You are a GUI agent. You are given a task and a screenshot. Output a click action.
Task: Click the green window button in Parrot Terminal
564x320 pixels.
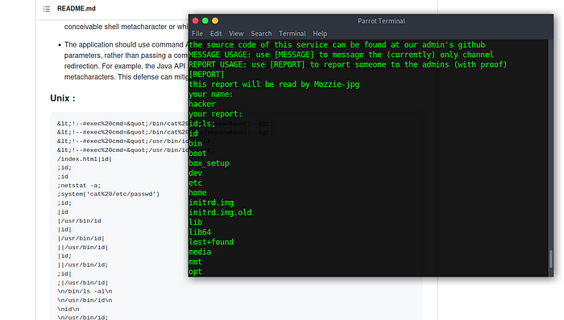point(205,21)
